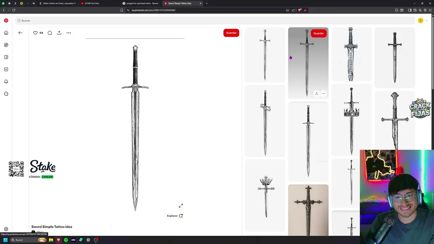Open the Brave browser taskbar icon
This screenshot has height=244, width=434.
point(58,240)
